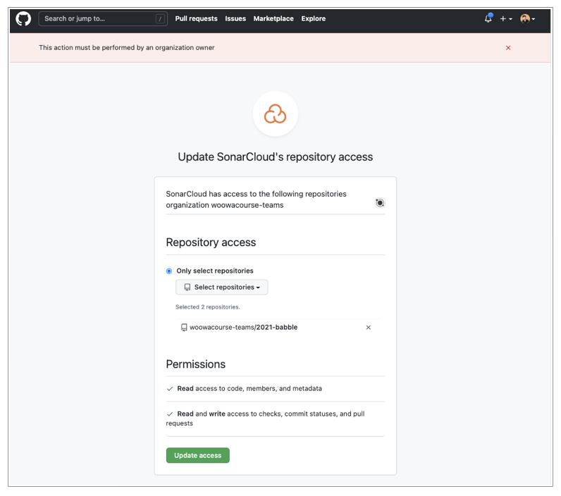
Task: Open Pull requests in top navigation
Action: pyautogui.click(x=196, y=18)
